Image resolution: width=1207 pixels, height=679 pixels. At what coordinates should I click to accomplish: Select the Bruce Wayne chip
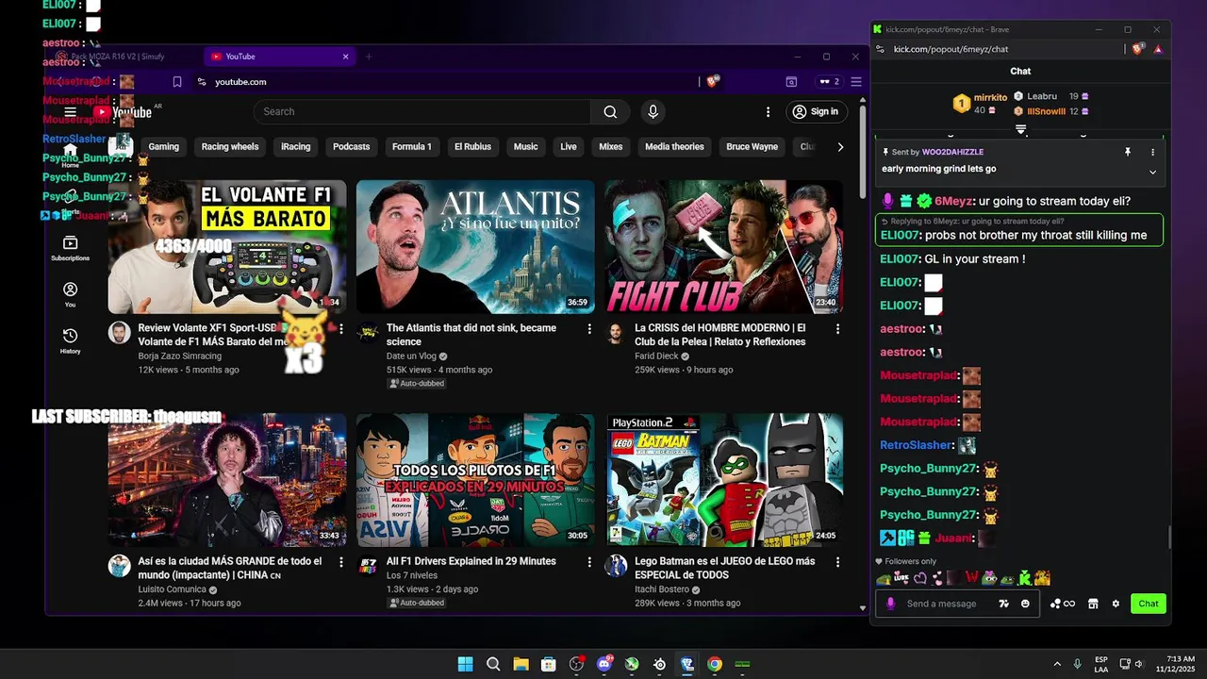tap(752, 147)
